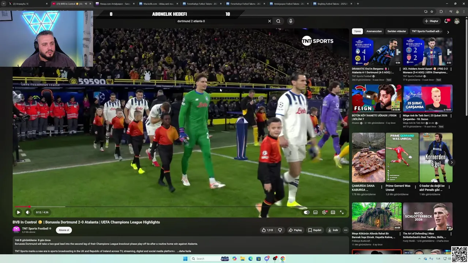The height and width of the screenshot is (263, 468).
Task: Open Microsoft Edge from the taskbar
Action: 250,259
